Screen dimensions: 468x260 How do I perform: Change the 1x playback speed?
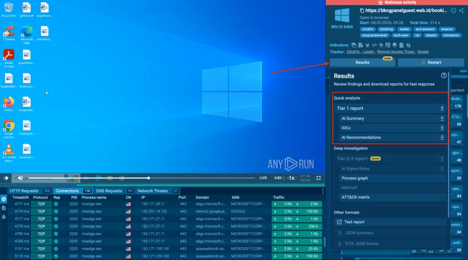click(x=292, y=178)
